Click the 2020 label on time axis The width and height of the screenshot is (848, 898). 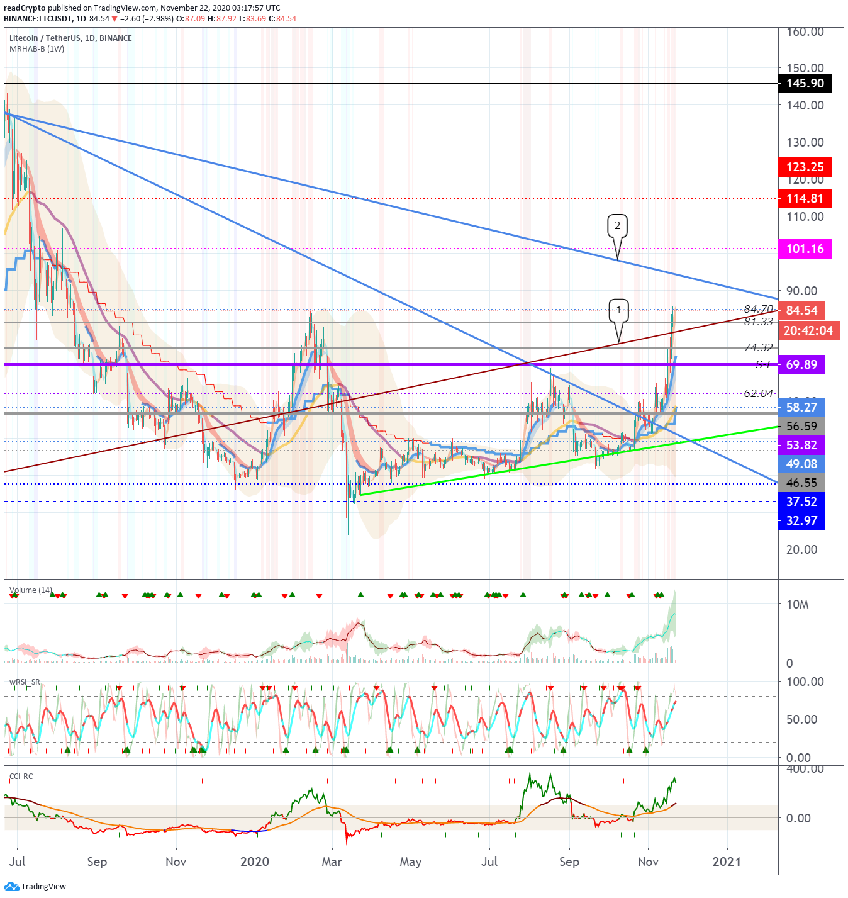(x=255, y=862)
